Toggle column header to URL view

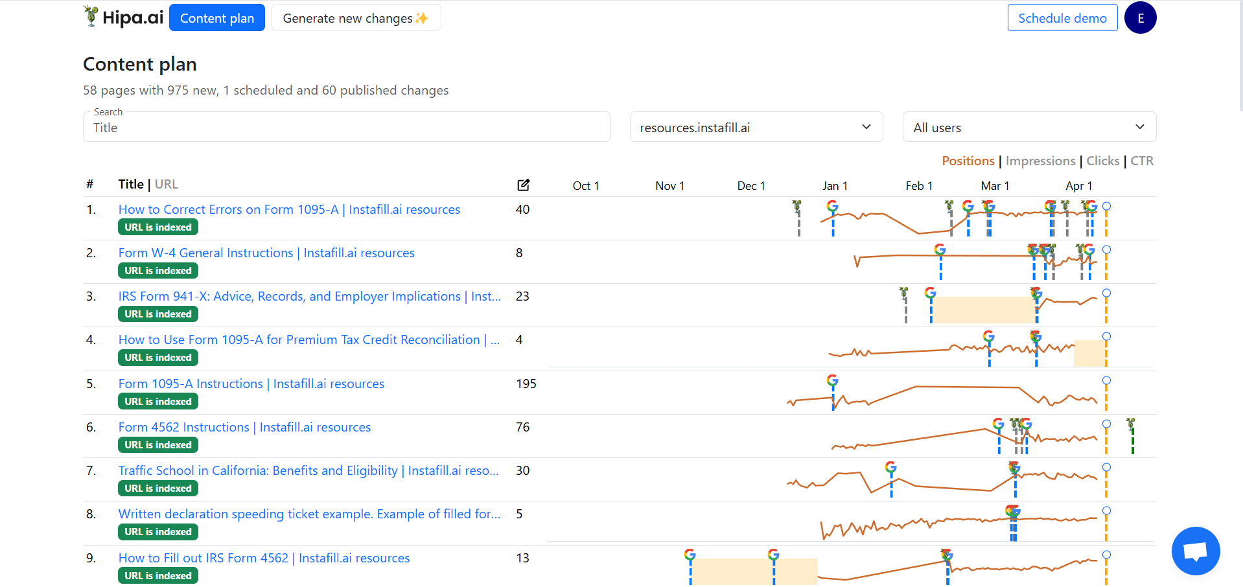[x=167, y=185]
